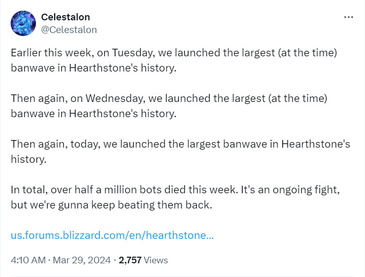Viewport: 365px width, 277px height.
Task: Click Celestalon's blue profile avatar
Action: [x=23, y=23]
